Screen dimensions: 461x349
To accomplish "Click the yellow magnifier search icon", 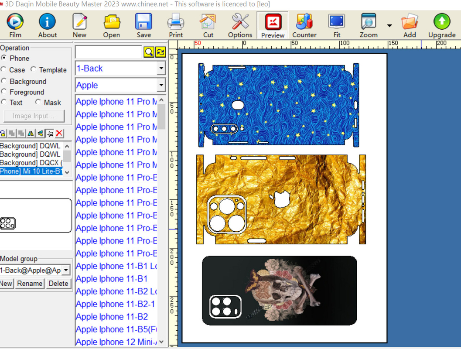I will [x=149, y=52].
